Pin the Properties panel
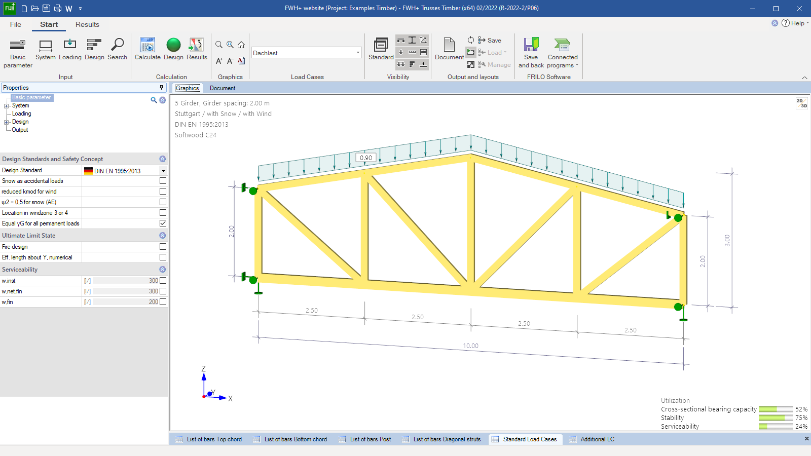The height and width of the screenshot is (456, 811). tap(162, 88)
